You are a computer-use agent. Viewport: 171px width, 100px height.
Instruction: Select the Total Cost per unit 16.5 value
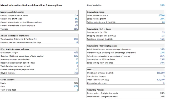(162, 39)
